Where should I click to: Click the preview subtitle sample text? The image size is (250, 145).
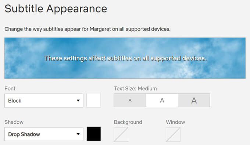[x=125, y=58]
